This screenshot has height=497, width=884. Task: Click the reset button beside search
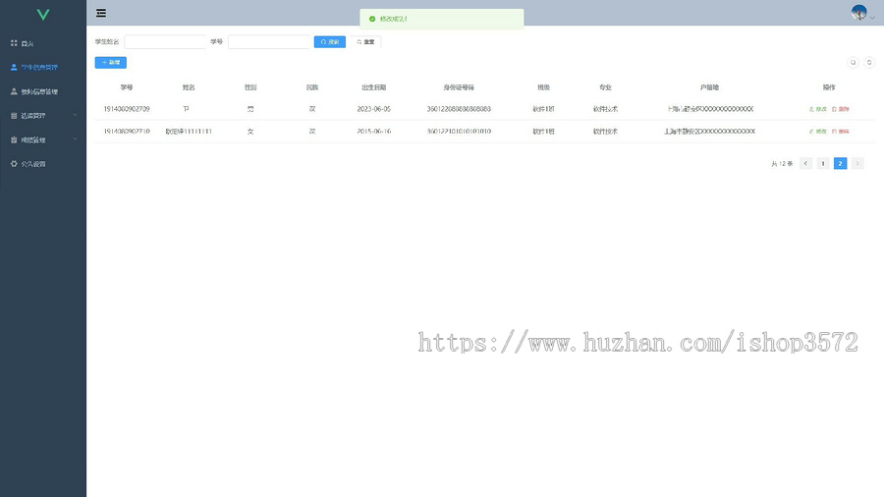tap(365, 41)
